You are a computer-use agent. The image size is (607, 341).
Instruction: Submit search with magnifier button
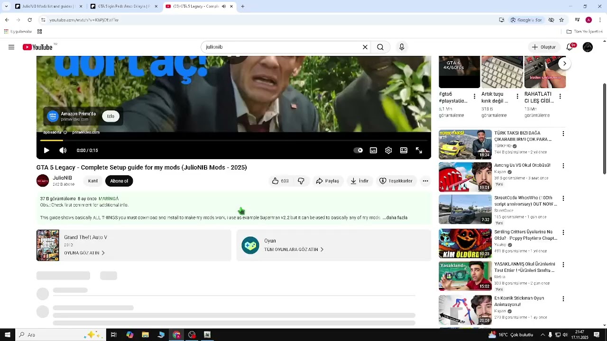pos(380,47)
